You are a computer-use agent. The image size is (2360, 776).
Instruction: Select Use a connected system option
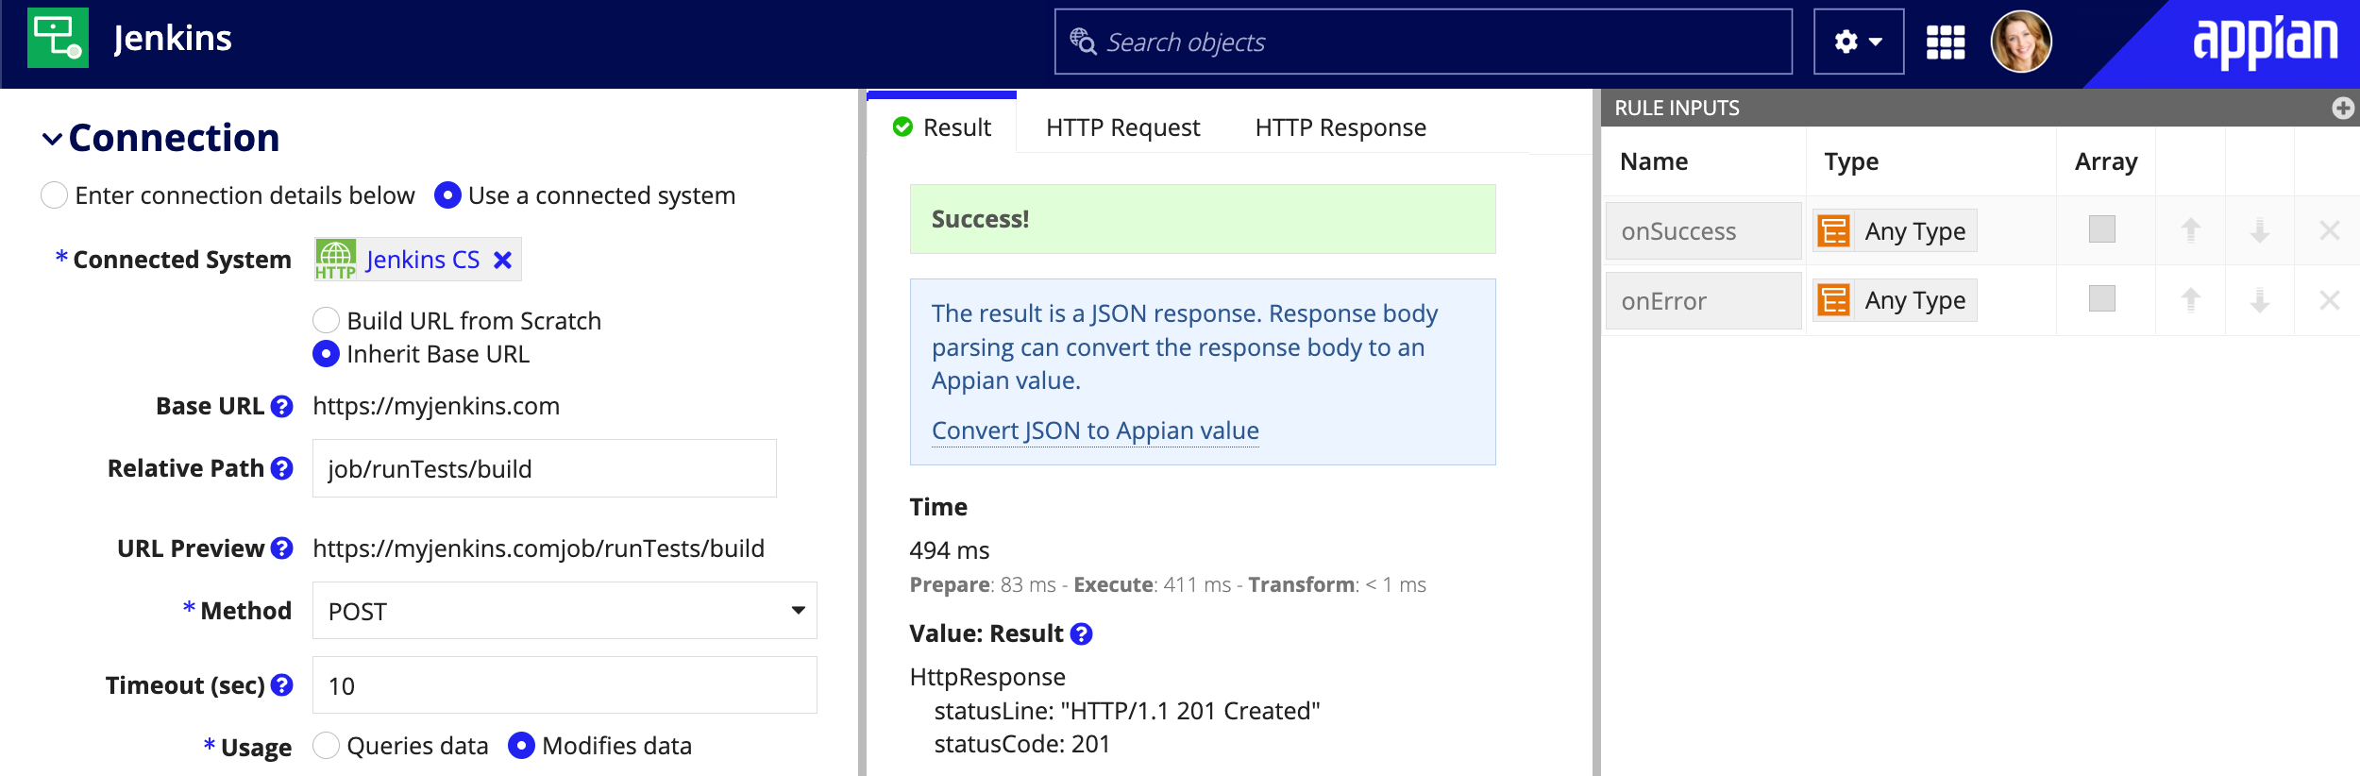pyautogui.click(x=447, y=195)
